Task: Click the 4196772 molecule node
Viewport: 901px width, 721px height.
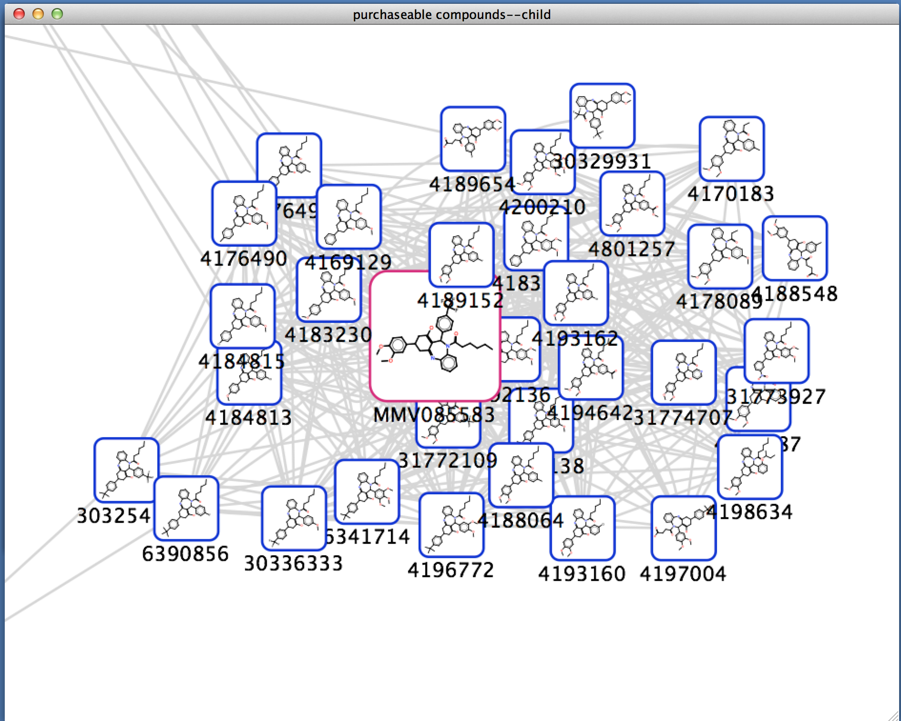Action: [x=451, y=525]
